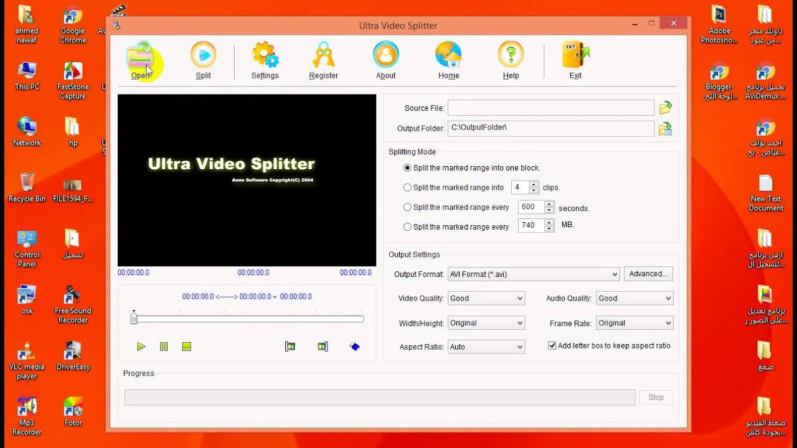Click the blue diamond reset marks icon

[x=355, y=347]
